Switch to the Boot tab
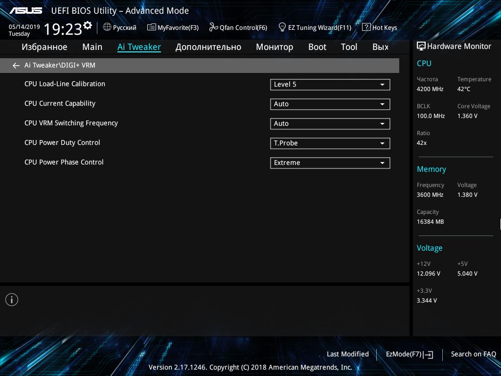The height and width of the screenshot is (376, 501). click(317, 47)
